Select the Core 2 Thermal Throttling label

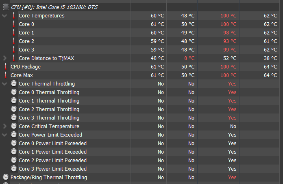point(49,109)
